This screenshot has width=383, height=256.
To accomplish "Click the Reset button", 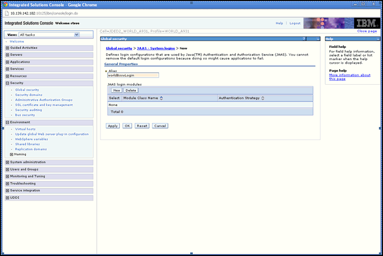I will pyautogui.click(x=142, y=126).
